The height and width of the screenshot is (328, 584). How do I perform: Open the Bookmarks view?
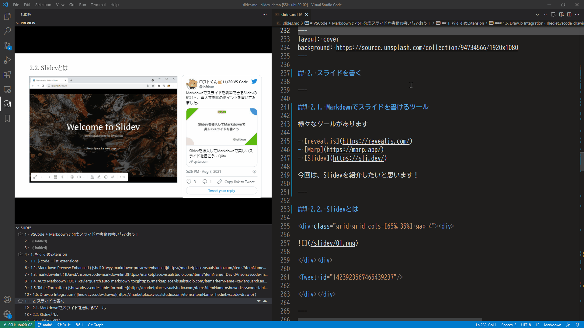pos(7,118)
